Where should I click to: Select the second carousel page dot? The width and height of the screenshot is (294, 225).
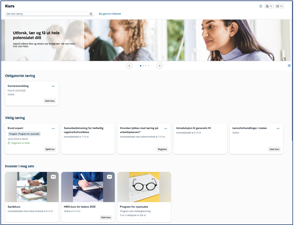point(143,66)
